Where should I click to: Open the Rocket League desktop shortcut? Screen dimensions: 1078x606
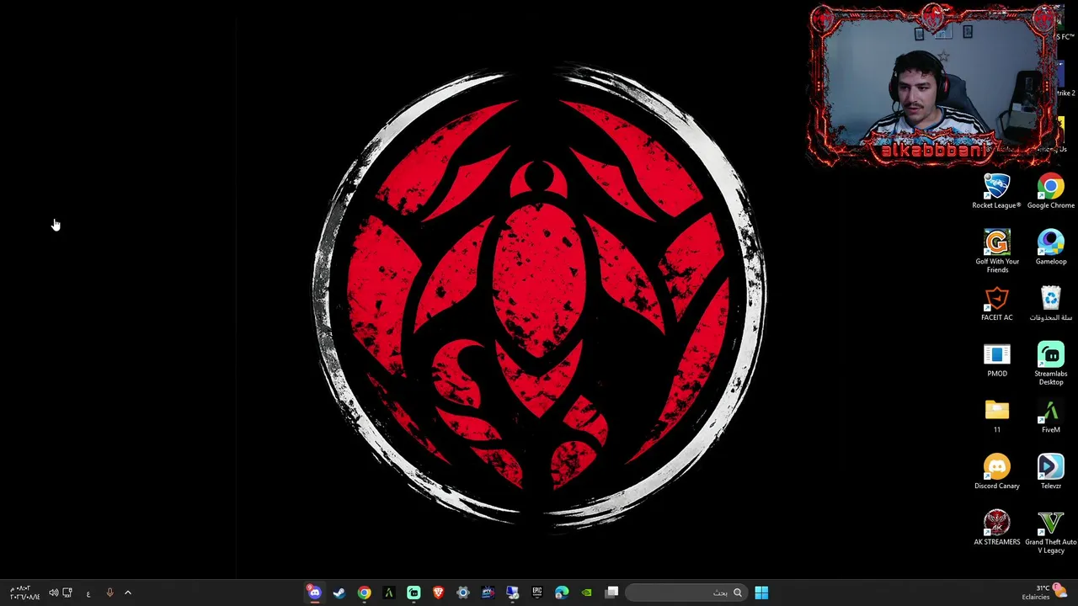[996, 191]
